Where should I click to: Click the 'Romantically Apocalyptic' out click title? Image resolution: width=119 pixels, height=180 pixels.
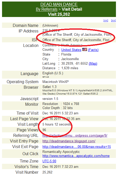pyautogui.click(x=61, y=152)
